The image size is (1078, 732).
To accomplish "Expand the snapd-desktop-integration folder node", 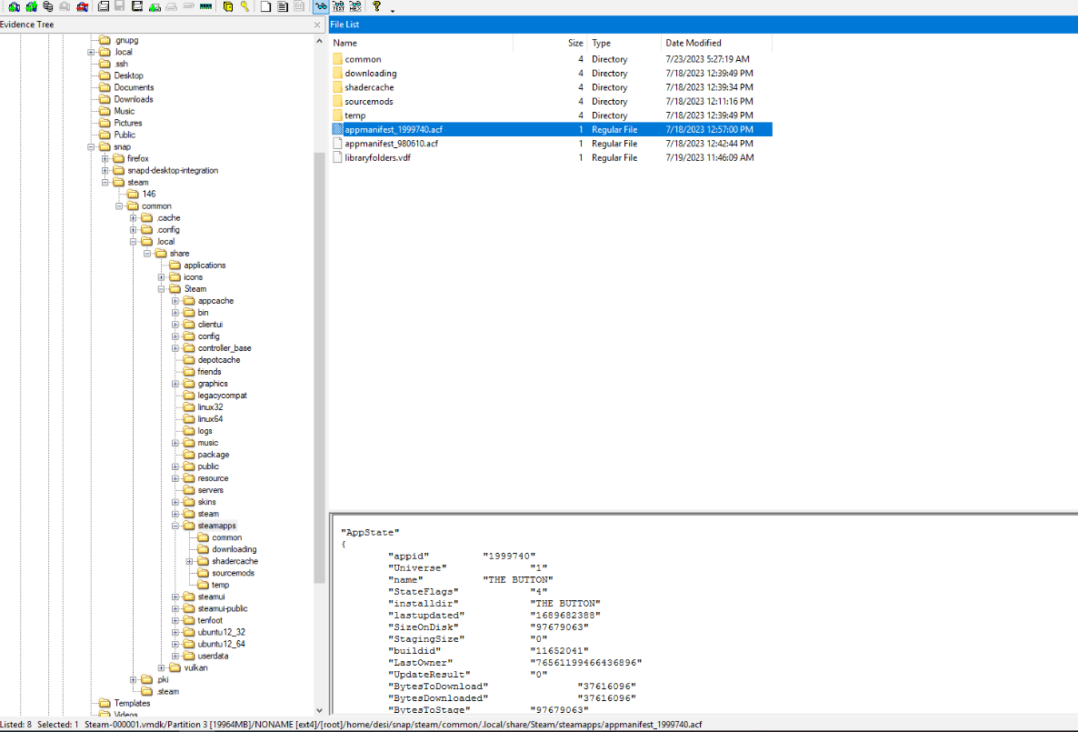I will click(105, 171).
